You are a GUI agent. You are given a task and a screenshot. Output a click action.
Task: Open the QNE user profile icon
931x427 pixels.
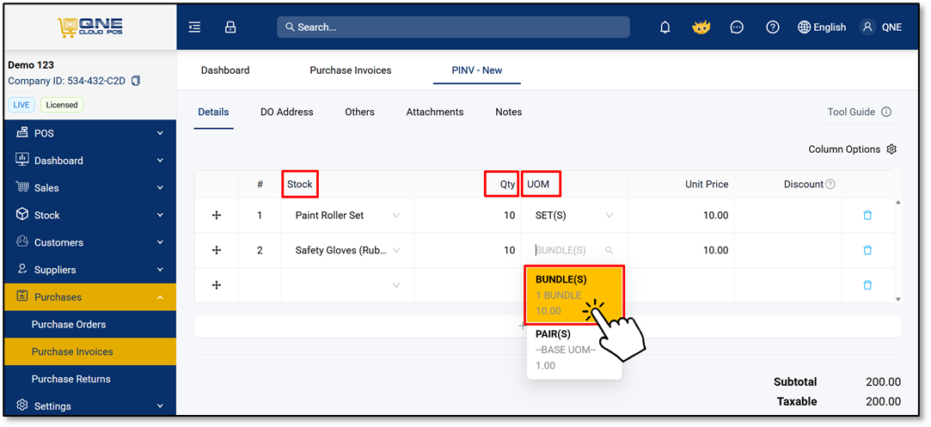(868, 27)
